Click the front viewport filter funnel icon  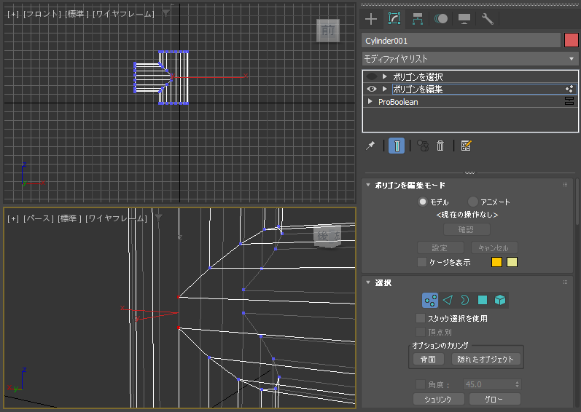(165, 13)
